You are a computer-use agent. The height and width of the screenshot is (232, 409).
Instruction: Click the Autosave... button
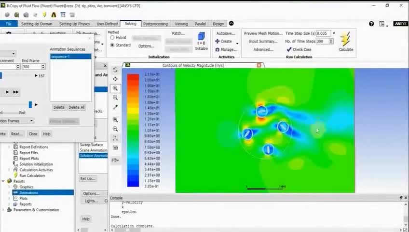click(x=226, y=33)
